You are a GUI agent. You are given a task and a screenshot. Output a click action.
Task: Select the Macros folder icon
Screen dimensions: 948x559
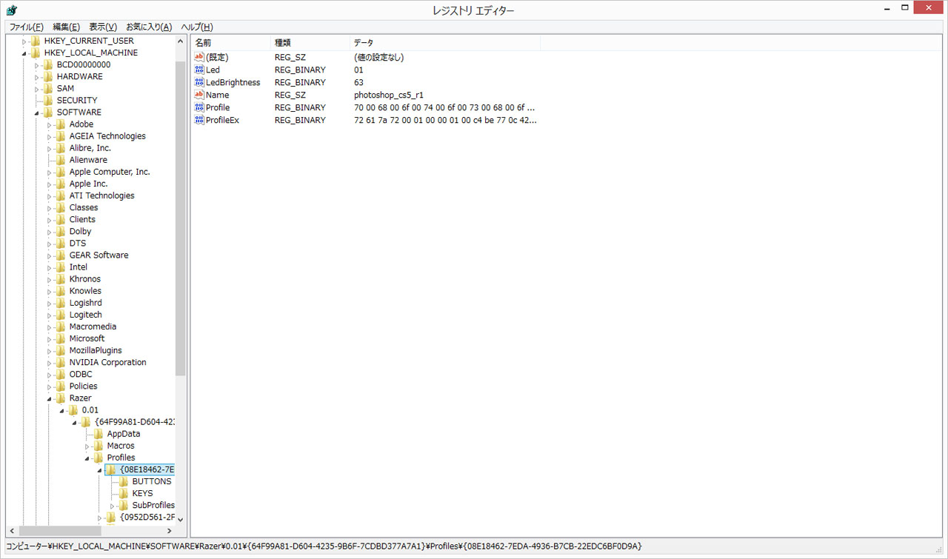coord(99,446)
